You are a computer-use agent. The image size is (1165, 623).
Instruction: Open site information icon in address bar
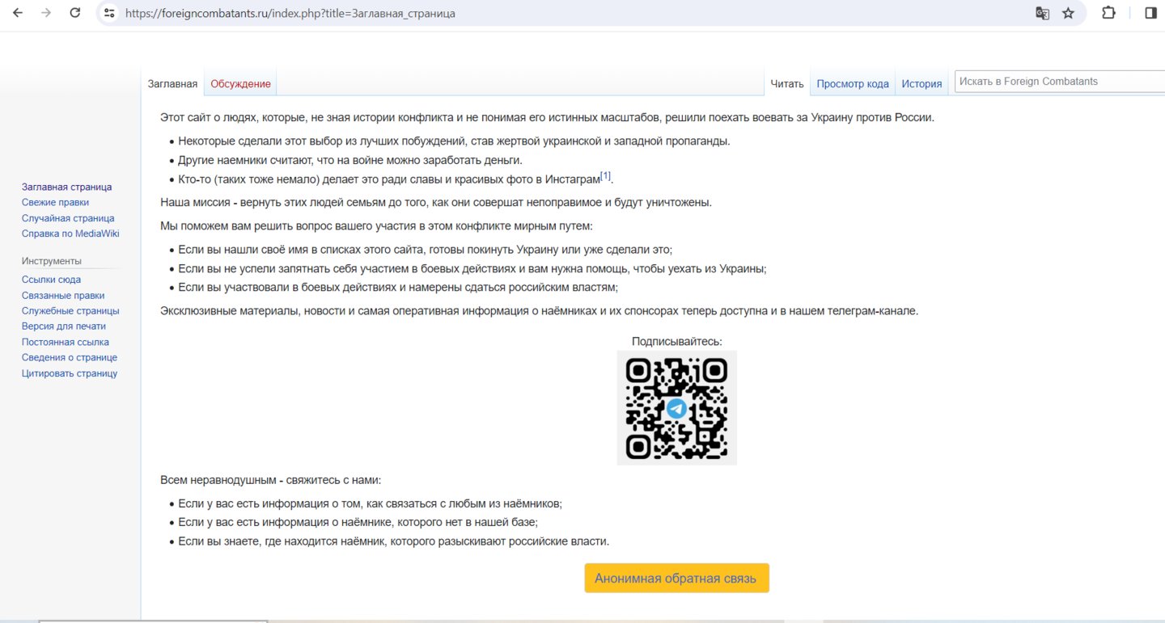[110, 13]
